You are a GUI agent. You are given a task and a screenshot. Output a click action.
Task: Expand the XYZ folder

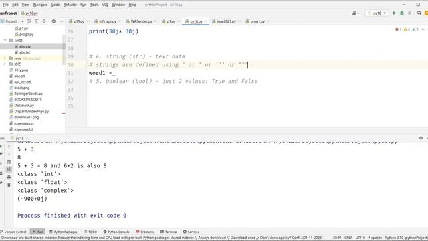click(x=5, y=64)
